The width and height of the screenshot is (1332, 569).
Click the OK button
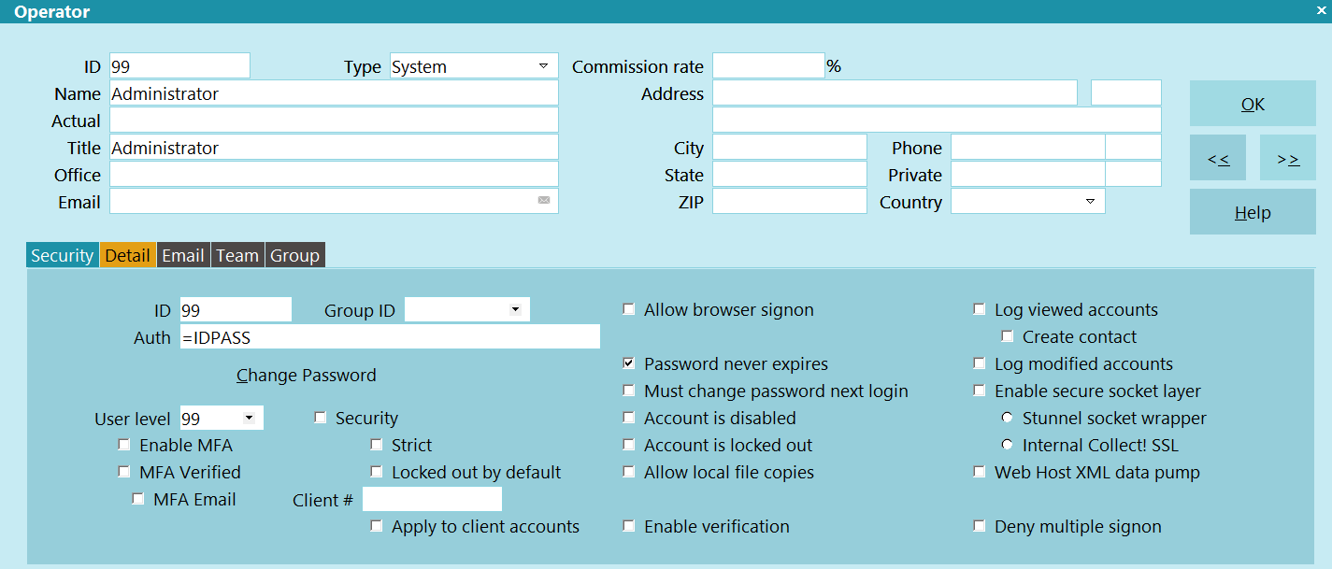[1253, 104]
